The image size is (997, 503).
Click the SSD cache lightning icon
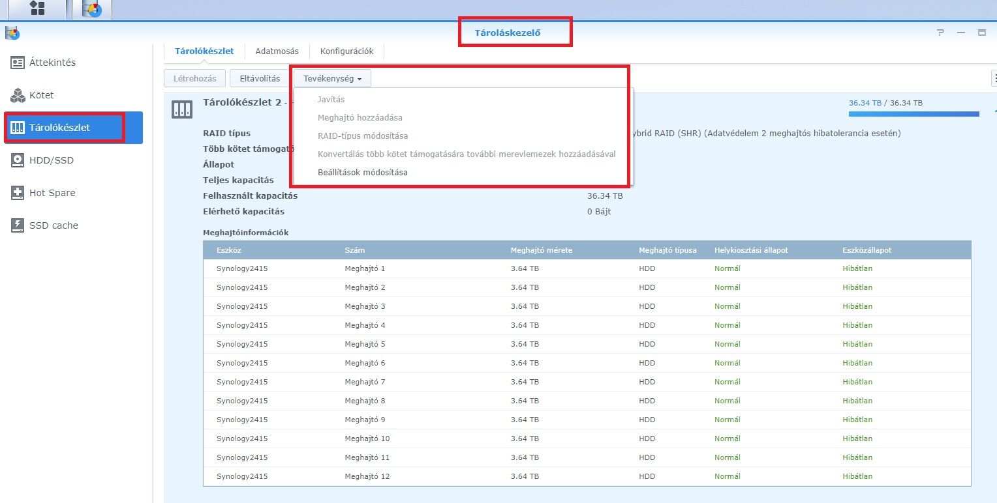[x=18, y=225]
